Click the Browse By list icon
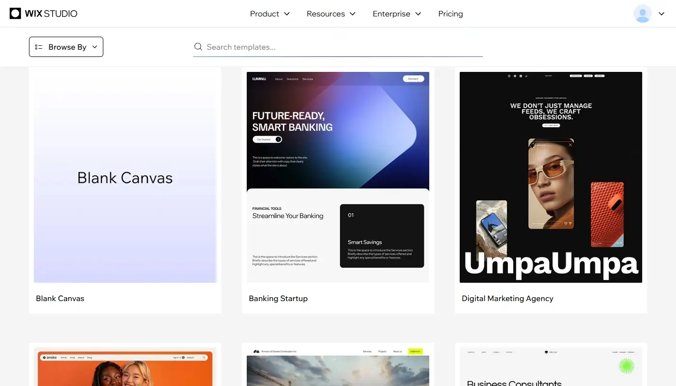Image resolution: width=676 pixels, height=386 pixels. click(39, 47)
